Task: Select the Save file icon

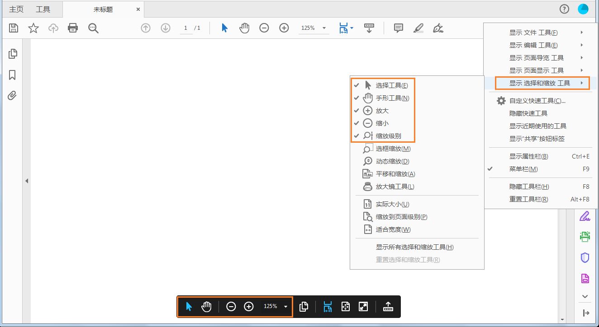Action: click(13, 28)
